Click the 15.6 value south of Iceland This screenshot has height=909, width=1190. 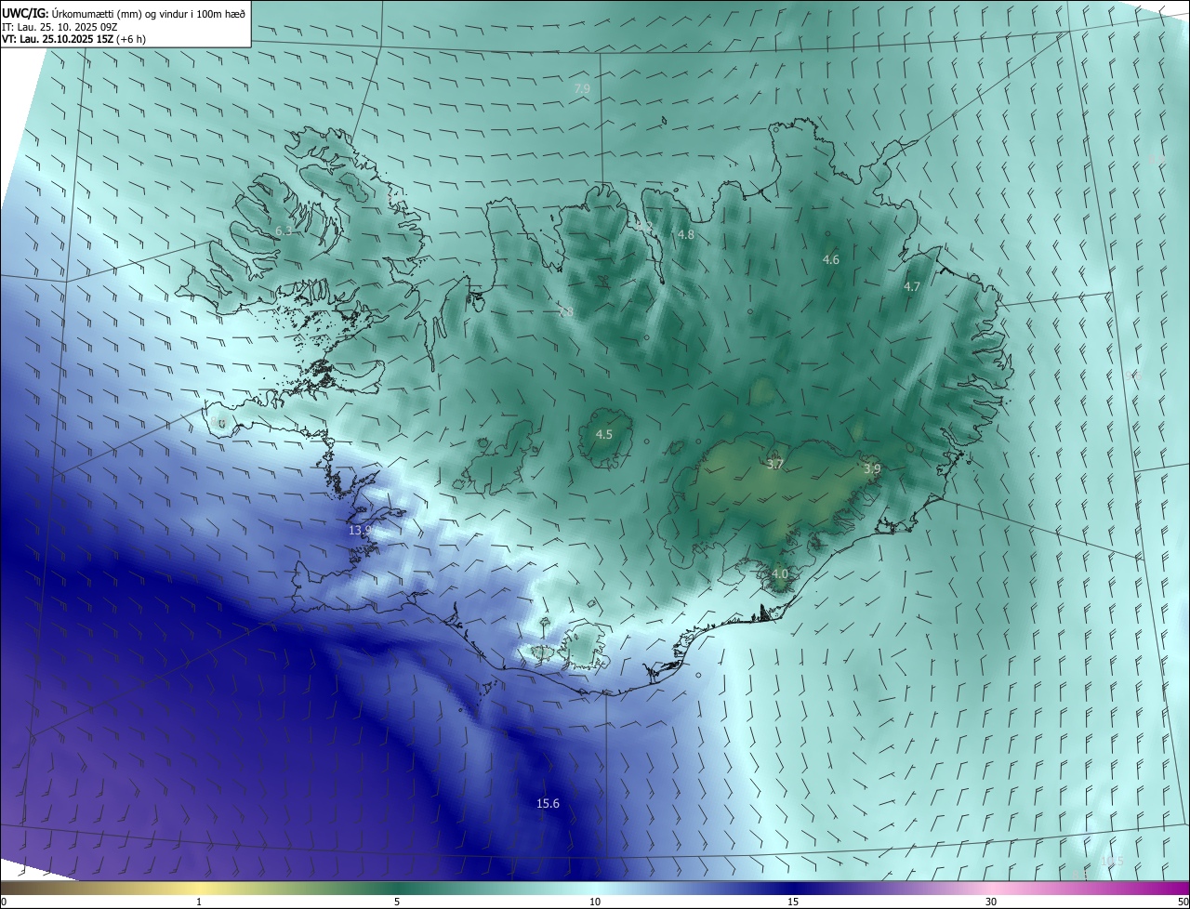pyautogui.click(x=549, y=803)
